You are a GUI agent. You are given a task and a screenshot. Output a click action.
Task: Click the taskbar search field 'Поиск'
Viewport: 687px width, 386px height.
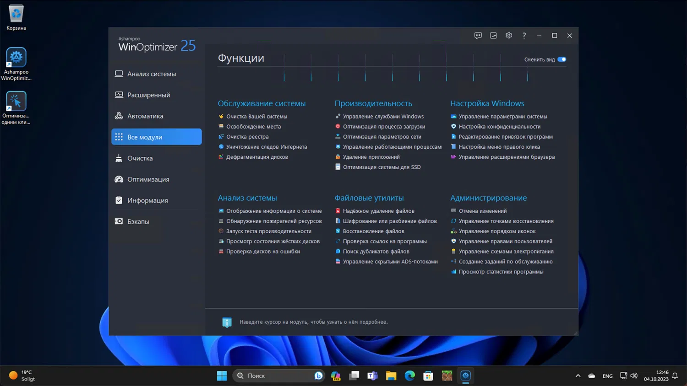click(x=278, y=376)
